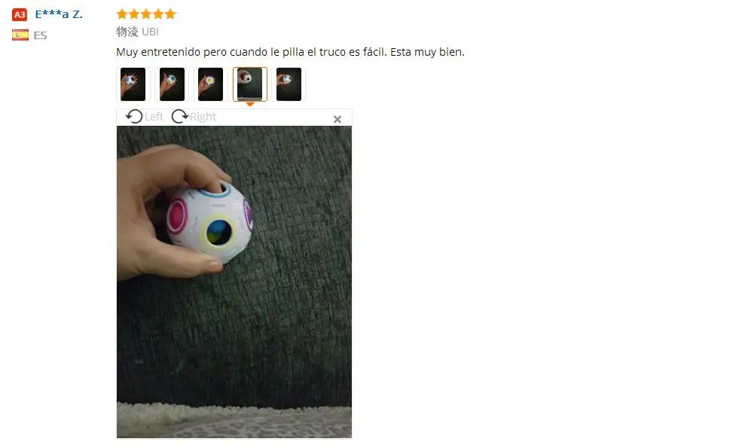Click the rotate Right icon
733x445 pixels.
click(179, 117)
